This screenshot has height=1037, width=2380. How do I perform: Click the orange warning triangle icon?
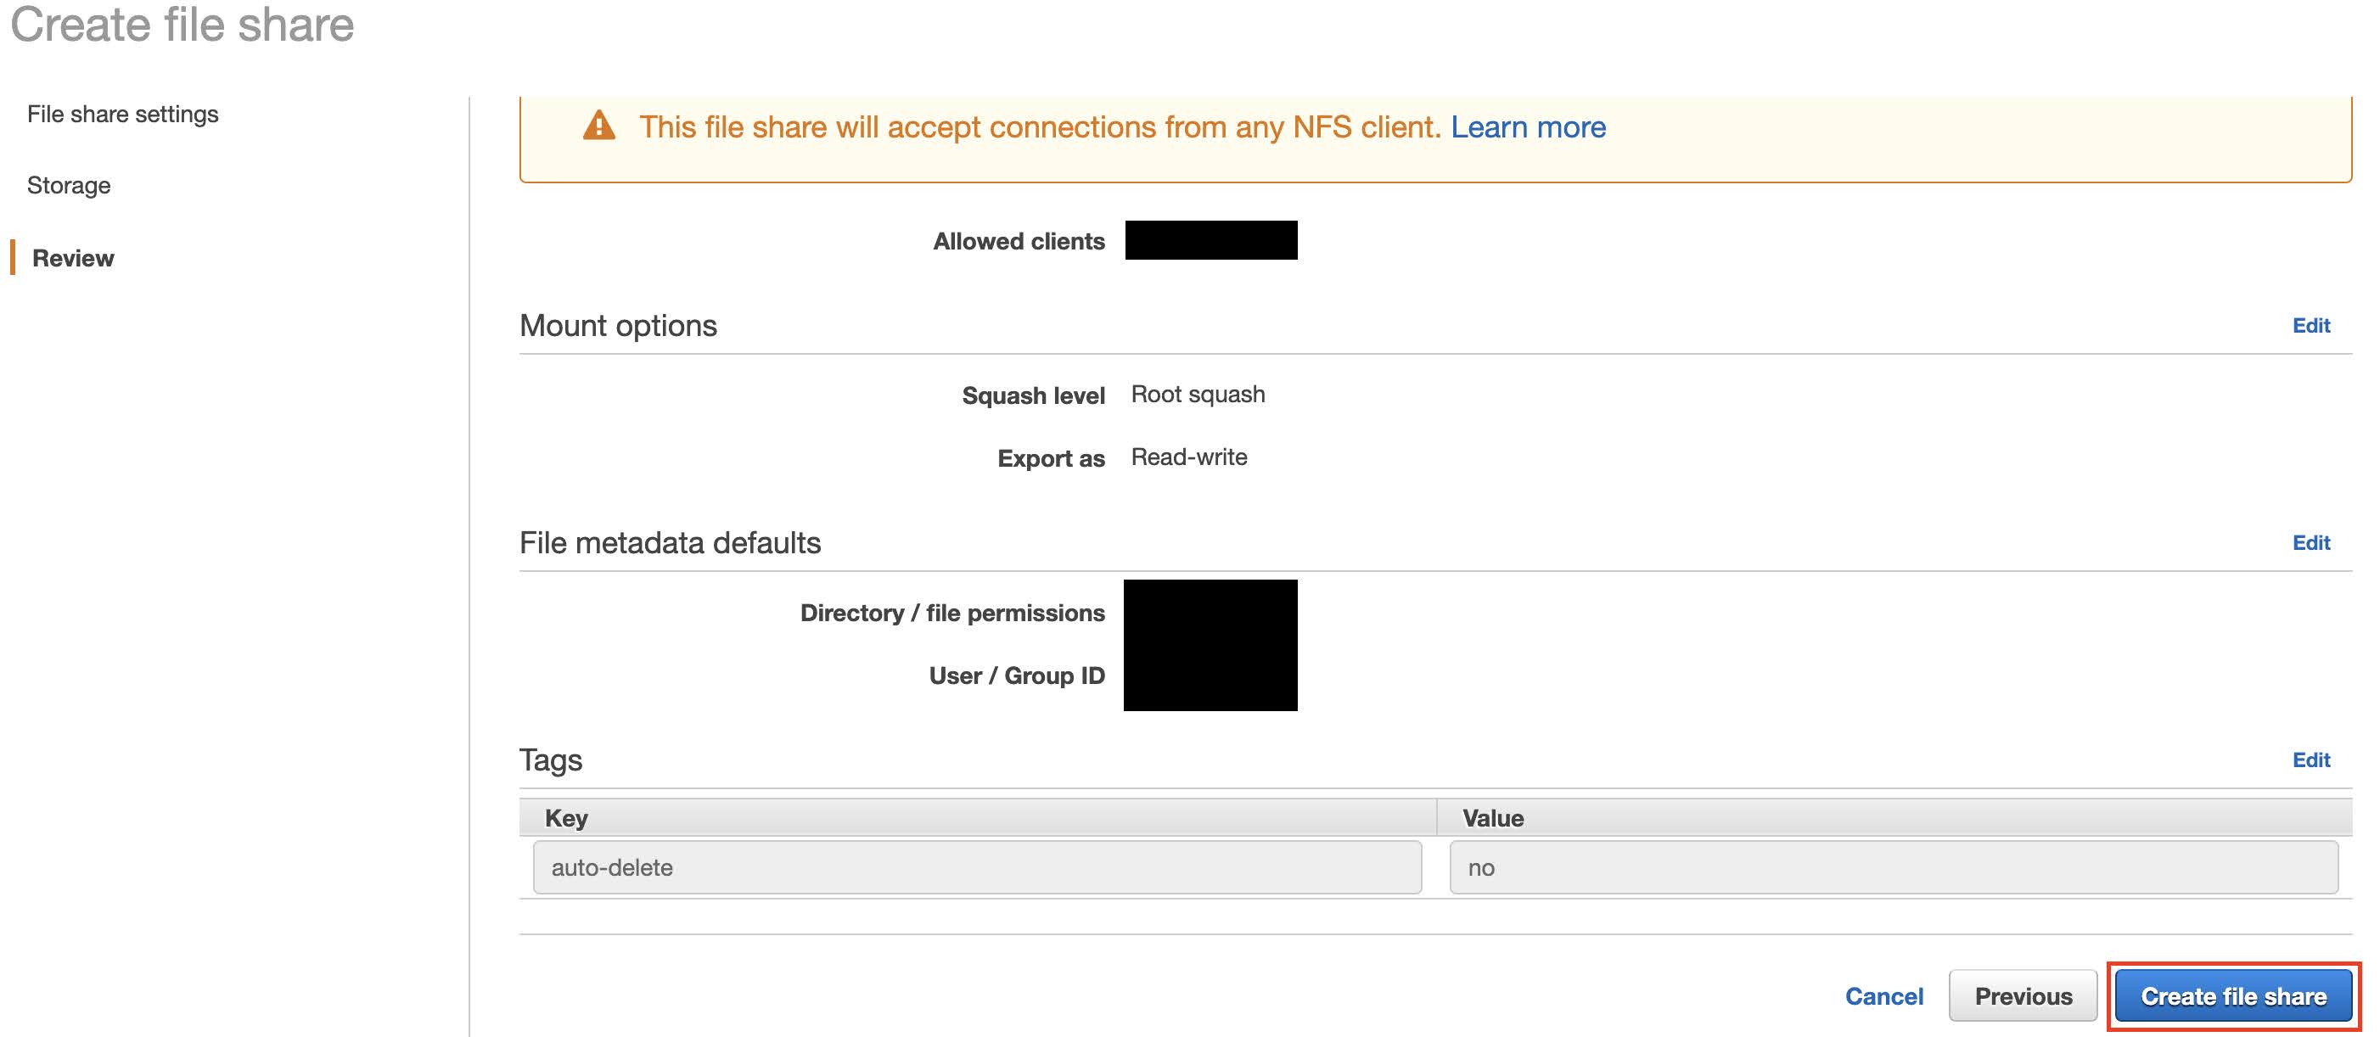click(x=598, y=126)
